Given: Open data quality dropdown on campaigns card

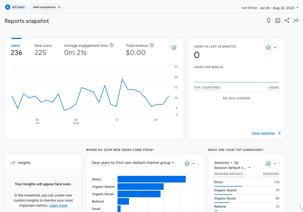Looking at the screenshot, I should tap(275, 164).
